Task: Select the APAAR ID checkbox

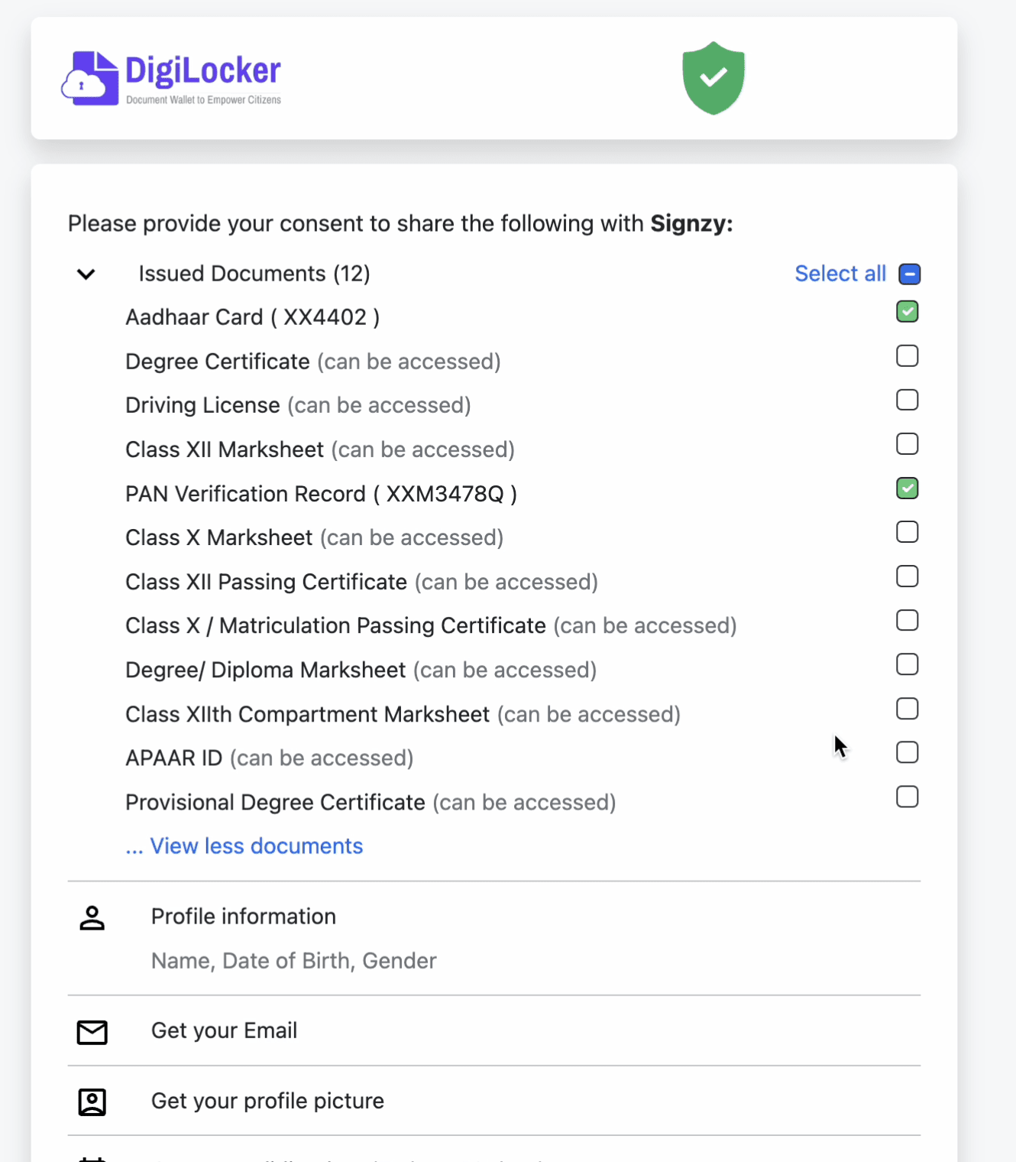Action: pyautogui.click(x=907, y=752)
